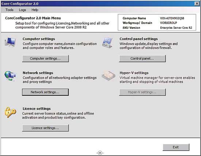The image size is (201, 156).
Task: Launch the Network settings... button
Action: click(45, 92)
